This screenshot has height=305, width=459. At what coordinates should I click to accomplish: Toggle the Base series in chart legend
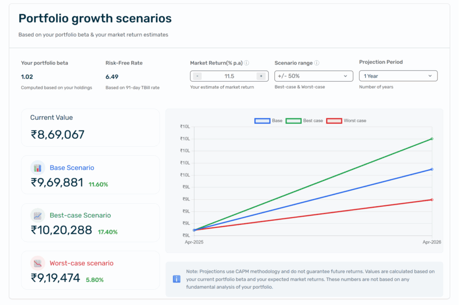[268, 121]
